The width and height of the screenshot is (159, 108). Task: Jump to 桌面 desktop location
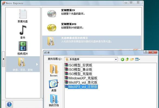54,85
